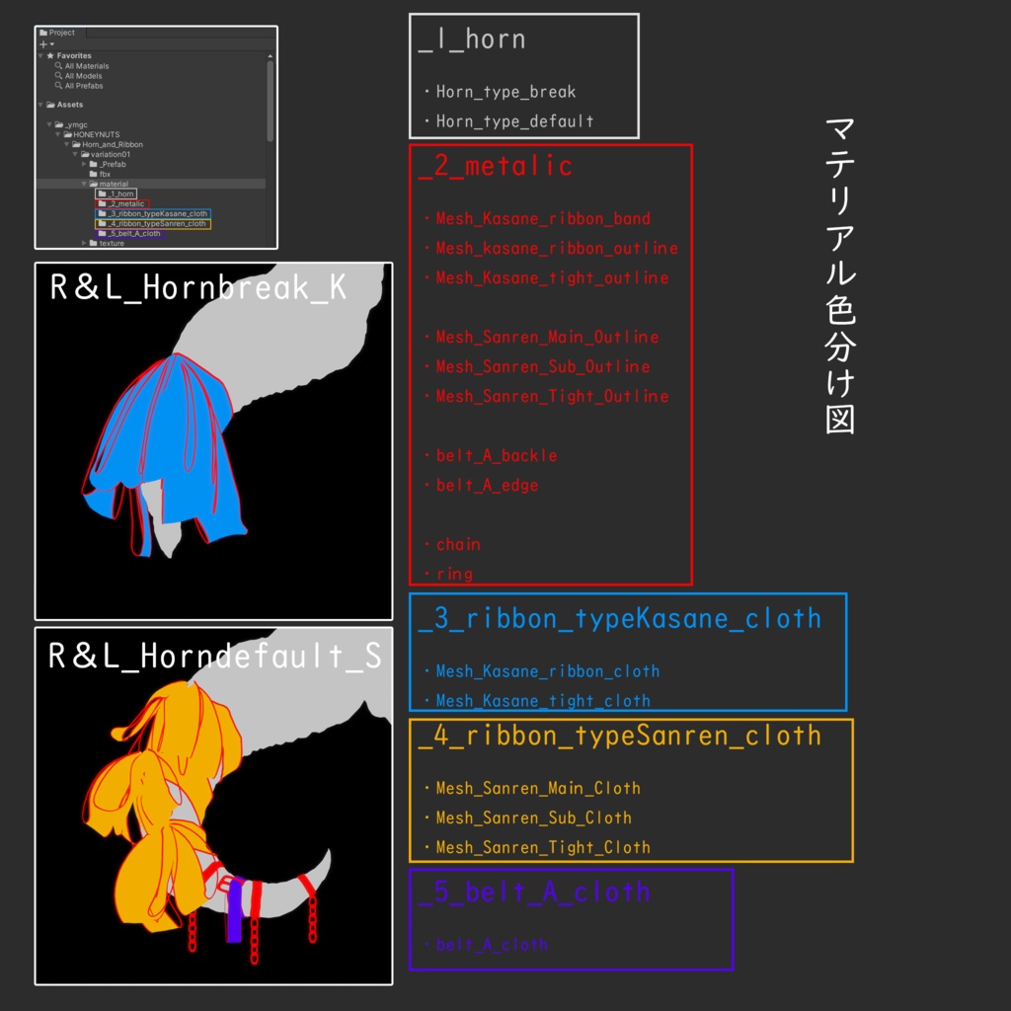Screen dimensions: 1011x1011
Task: Click the All Prefabs search icon
Action: [58, 84]
